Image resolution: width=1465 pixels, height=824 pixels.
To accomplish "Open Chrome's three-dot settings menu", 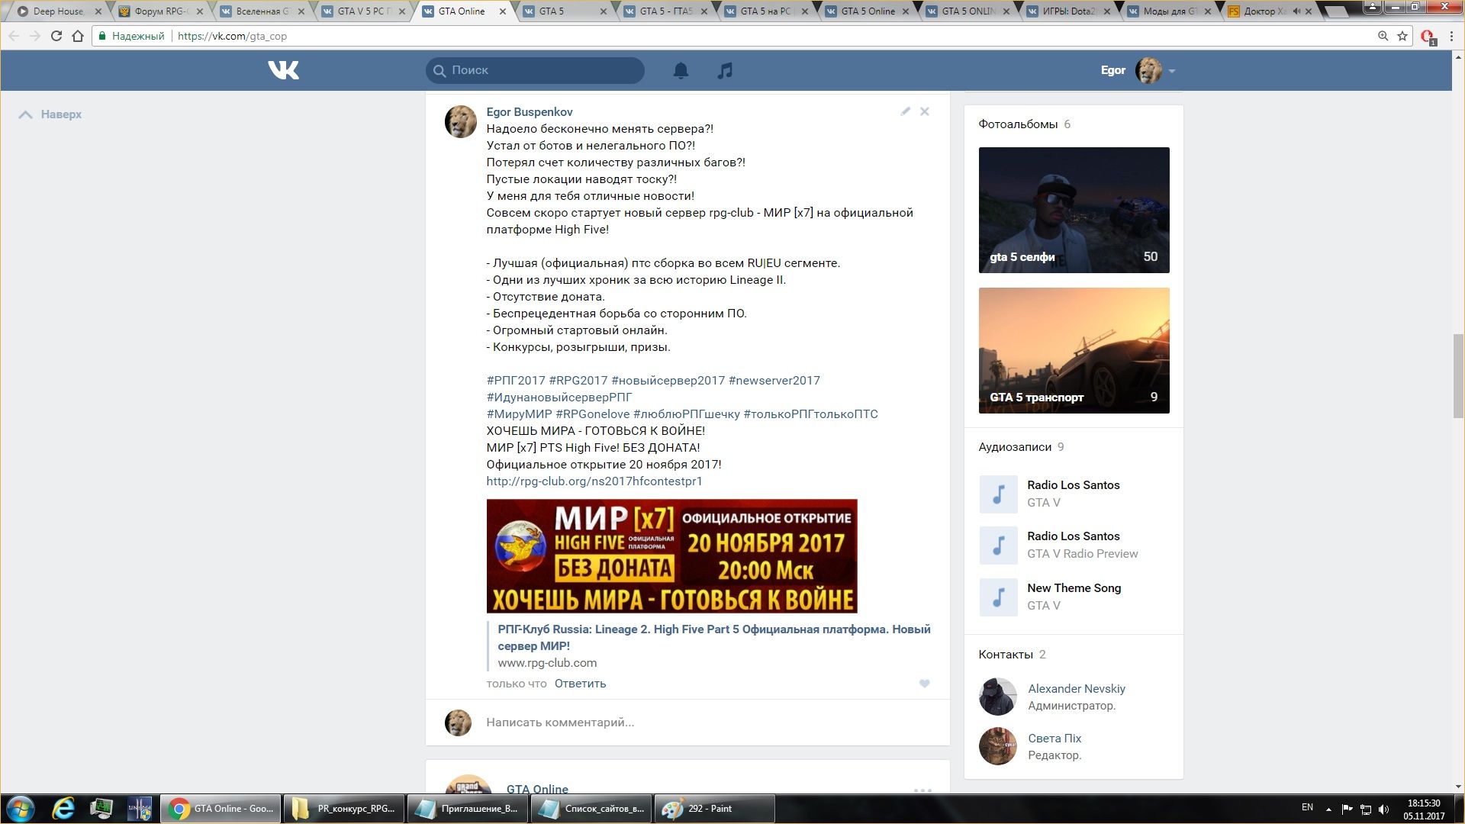I will pyautogui.click(x=1451, y=36).
